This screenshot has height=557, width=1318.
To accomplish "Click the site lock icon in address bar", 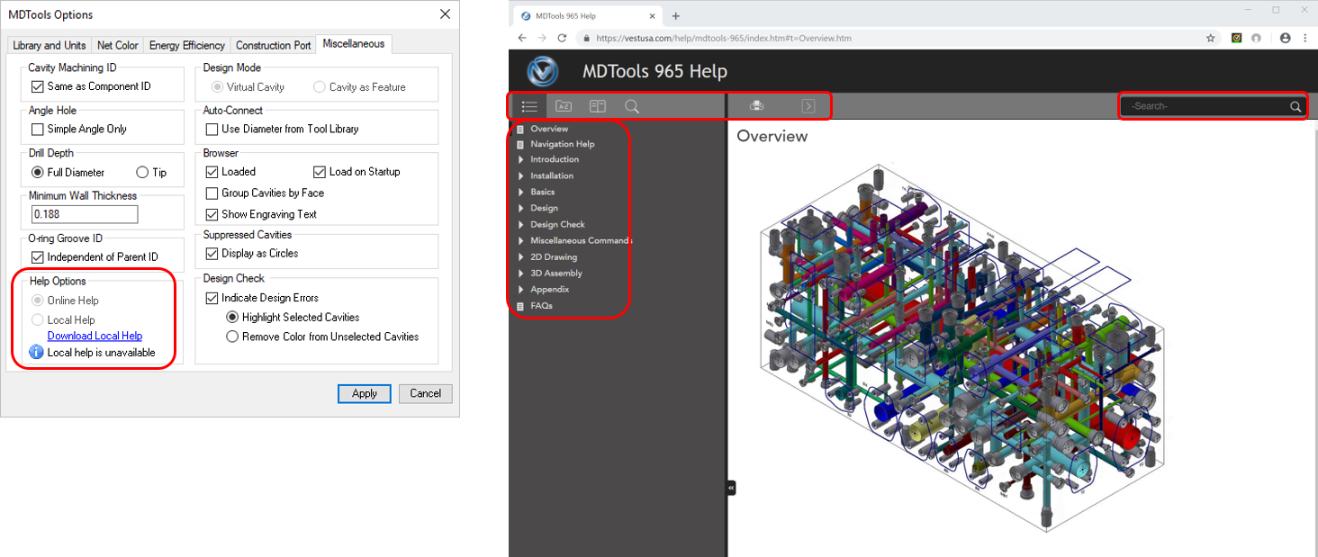I will (587, 39).
